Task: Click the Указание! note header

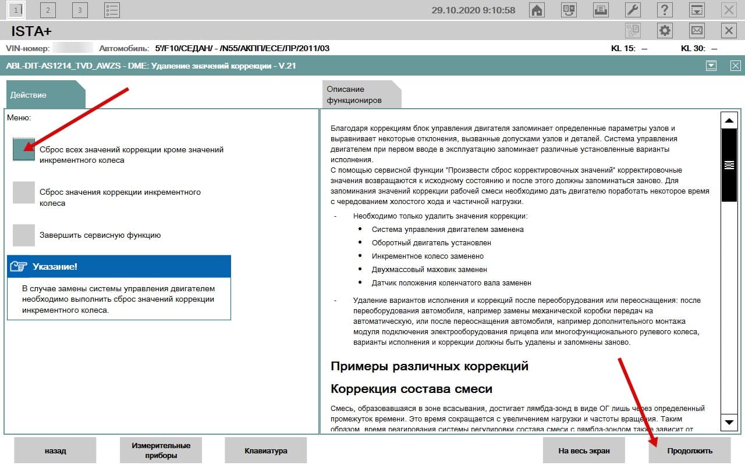Action: (x=119, y=266)
